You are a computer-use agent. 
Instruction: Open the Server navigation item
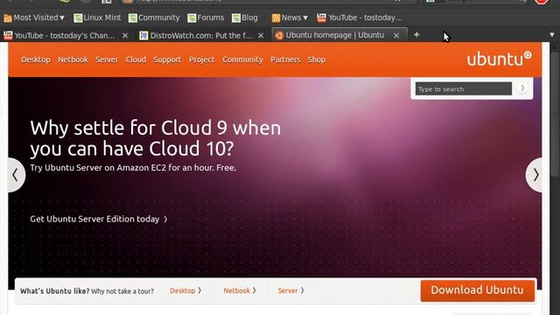(107, 59)
